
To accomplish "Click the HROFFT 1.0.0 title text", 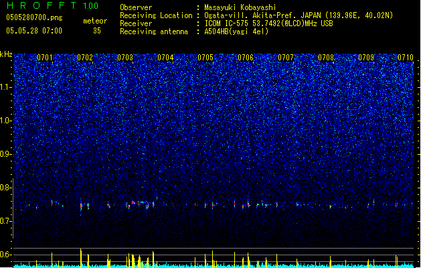I will 52,5.
